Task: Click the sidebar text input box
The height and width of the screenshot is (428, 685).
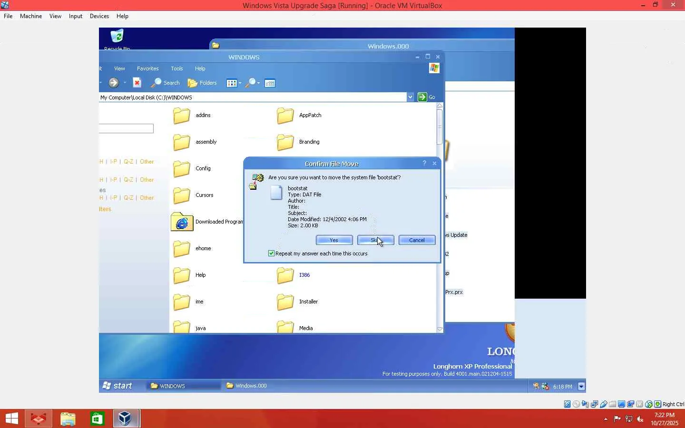Action: tap(127, 128)
